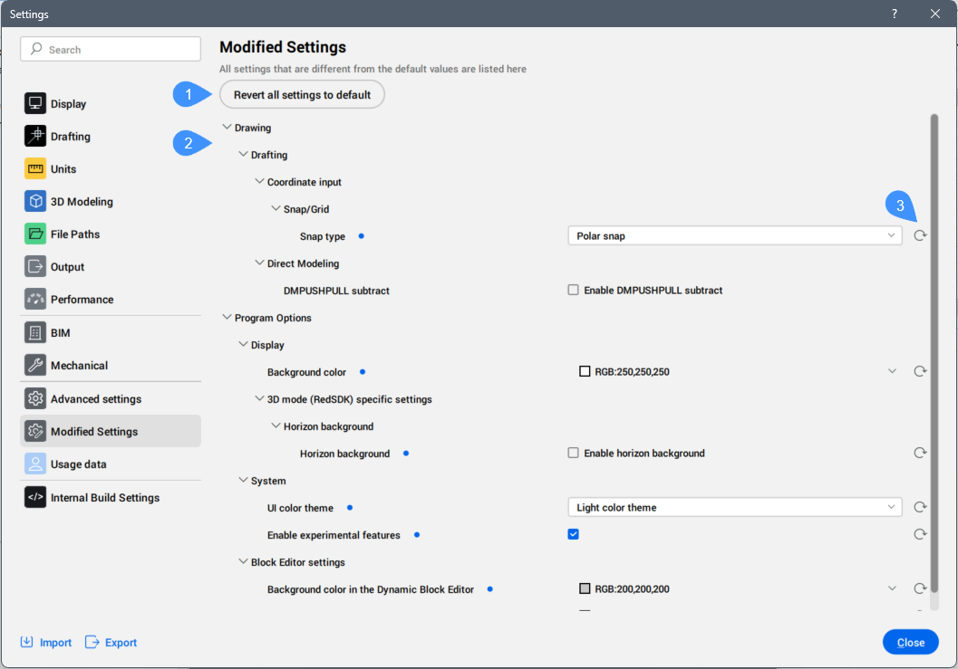958x669 pixels.
Task: Enable DMPUSHPULL subtract checkbox
Action: [x=573, y=291]
